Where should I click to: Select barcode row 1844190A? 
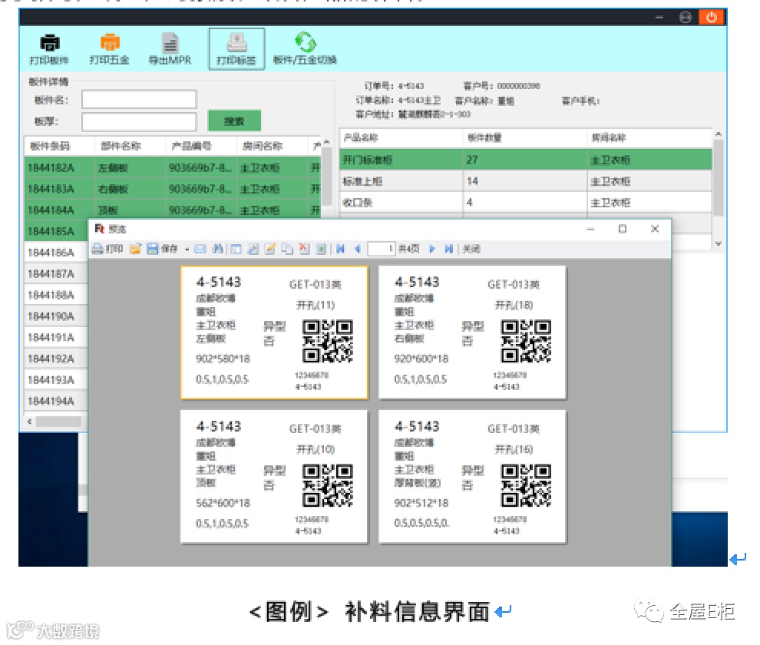coord(56,316)
